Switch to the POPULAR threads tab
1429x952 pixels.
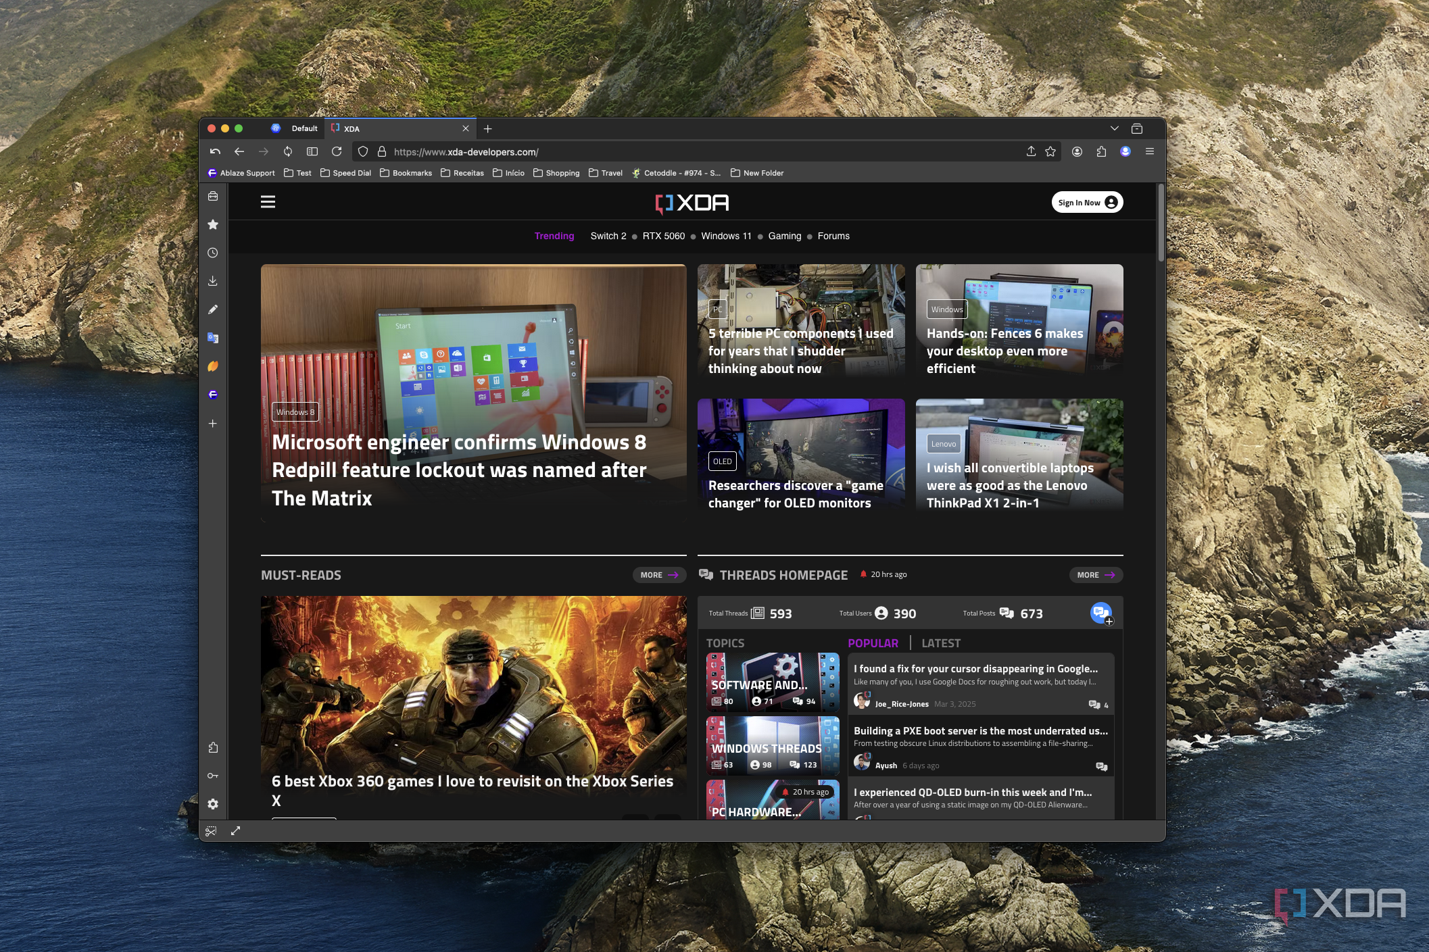pyautogui.click(x=873, y=643)
